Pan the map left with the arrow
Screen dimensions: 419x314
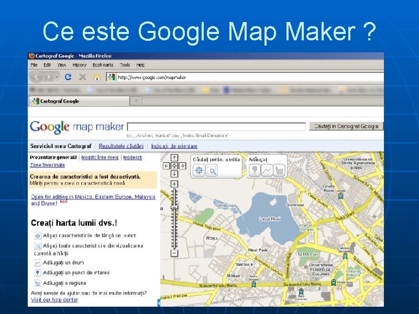(x=166, y=166)
